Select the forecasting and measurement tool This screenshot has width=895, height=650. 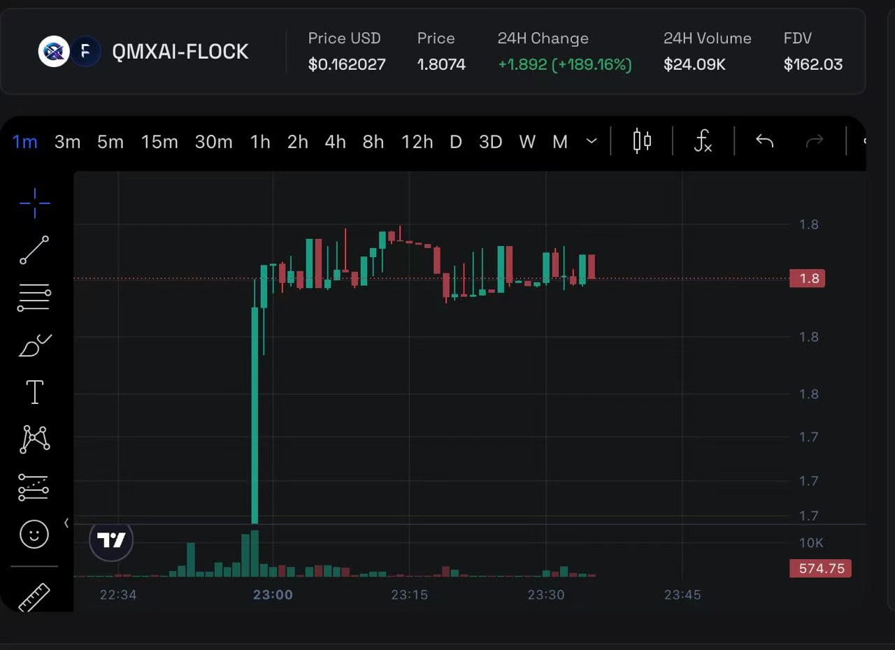[34, 487]
